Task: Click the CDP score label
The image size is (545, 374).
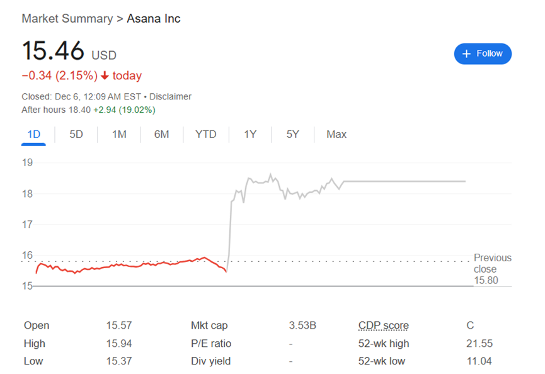Action: 383,326
